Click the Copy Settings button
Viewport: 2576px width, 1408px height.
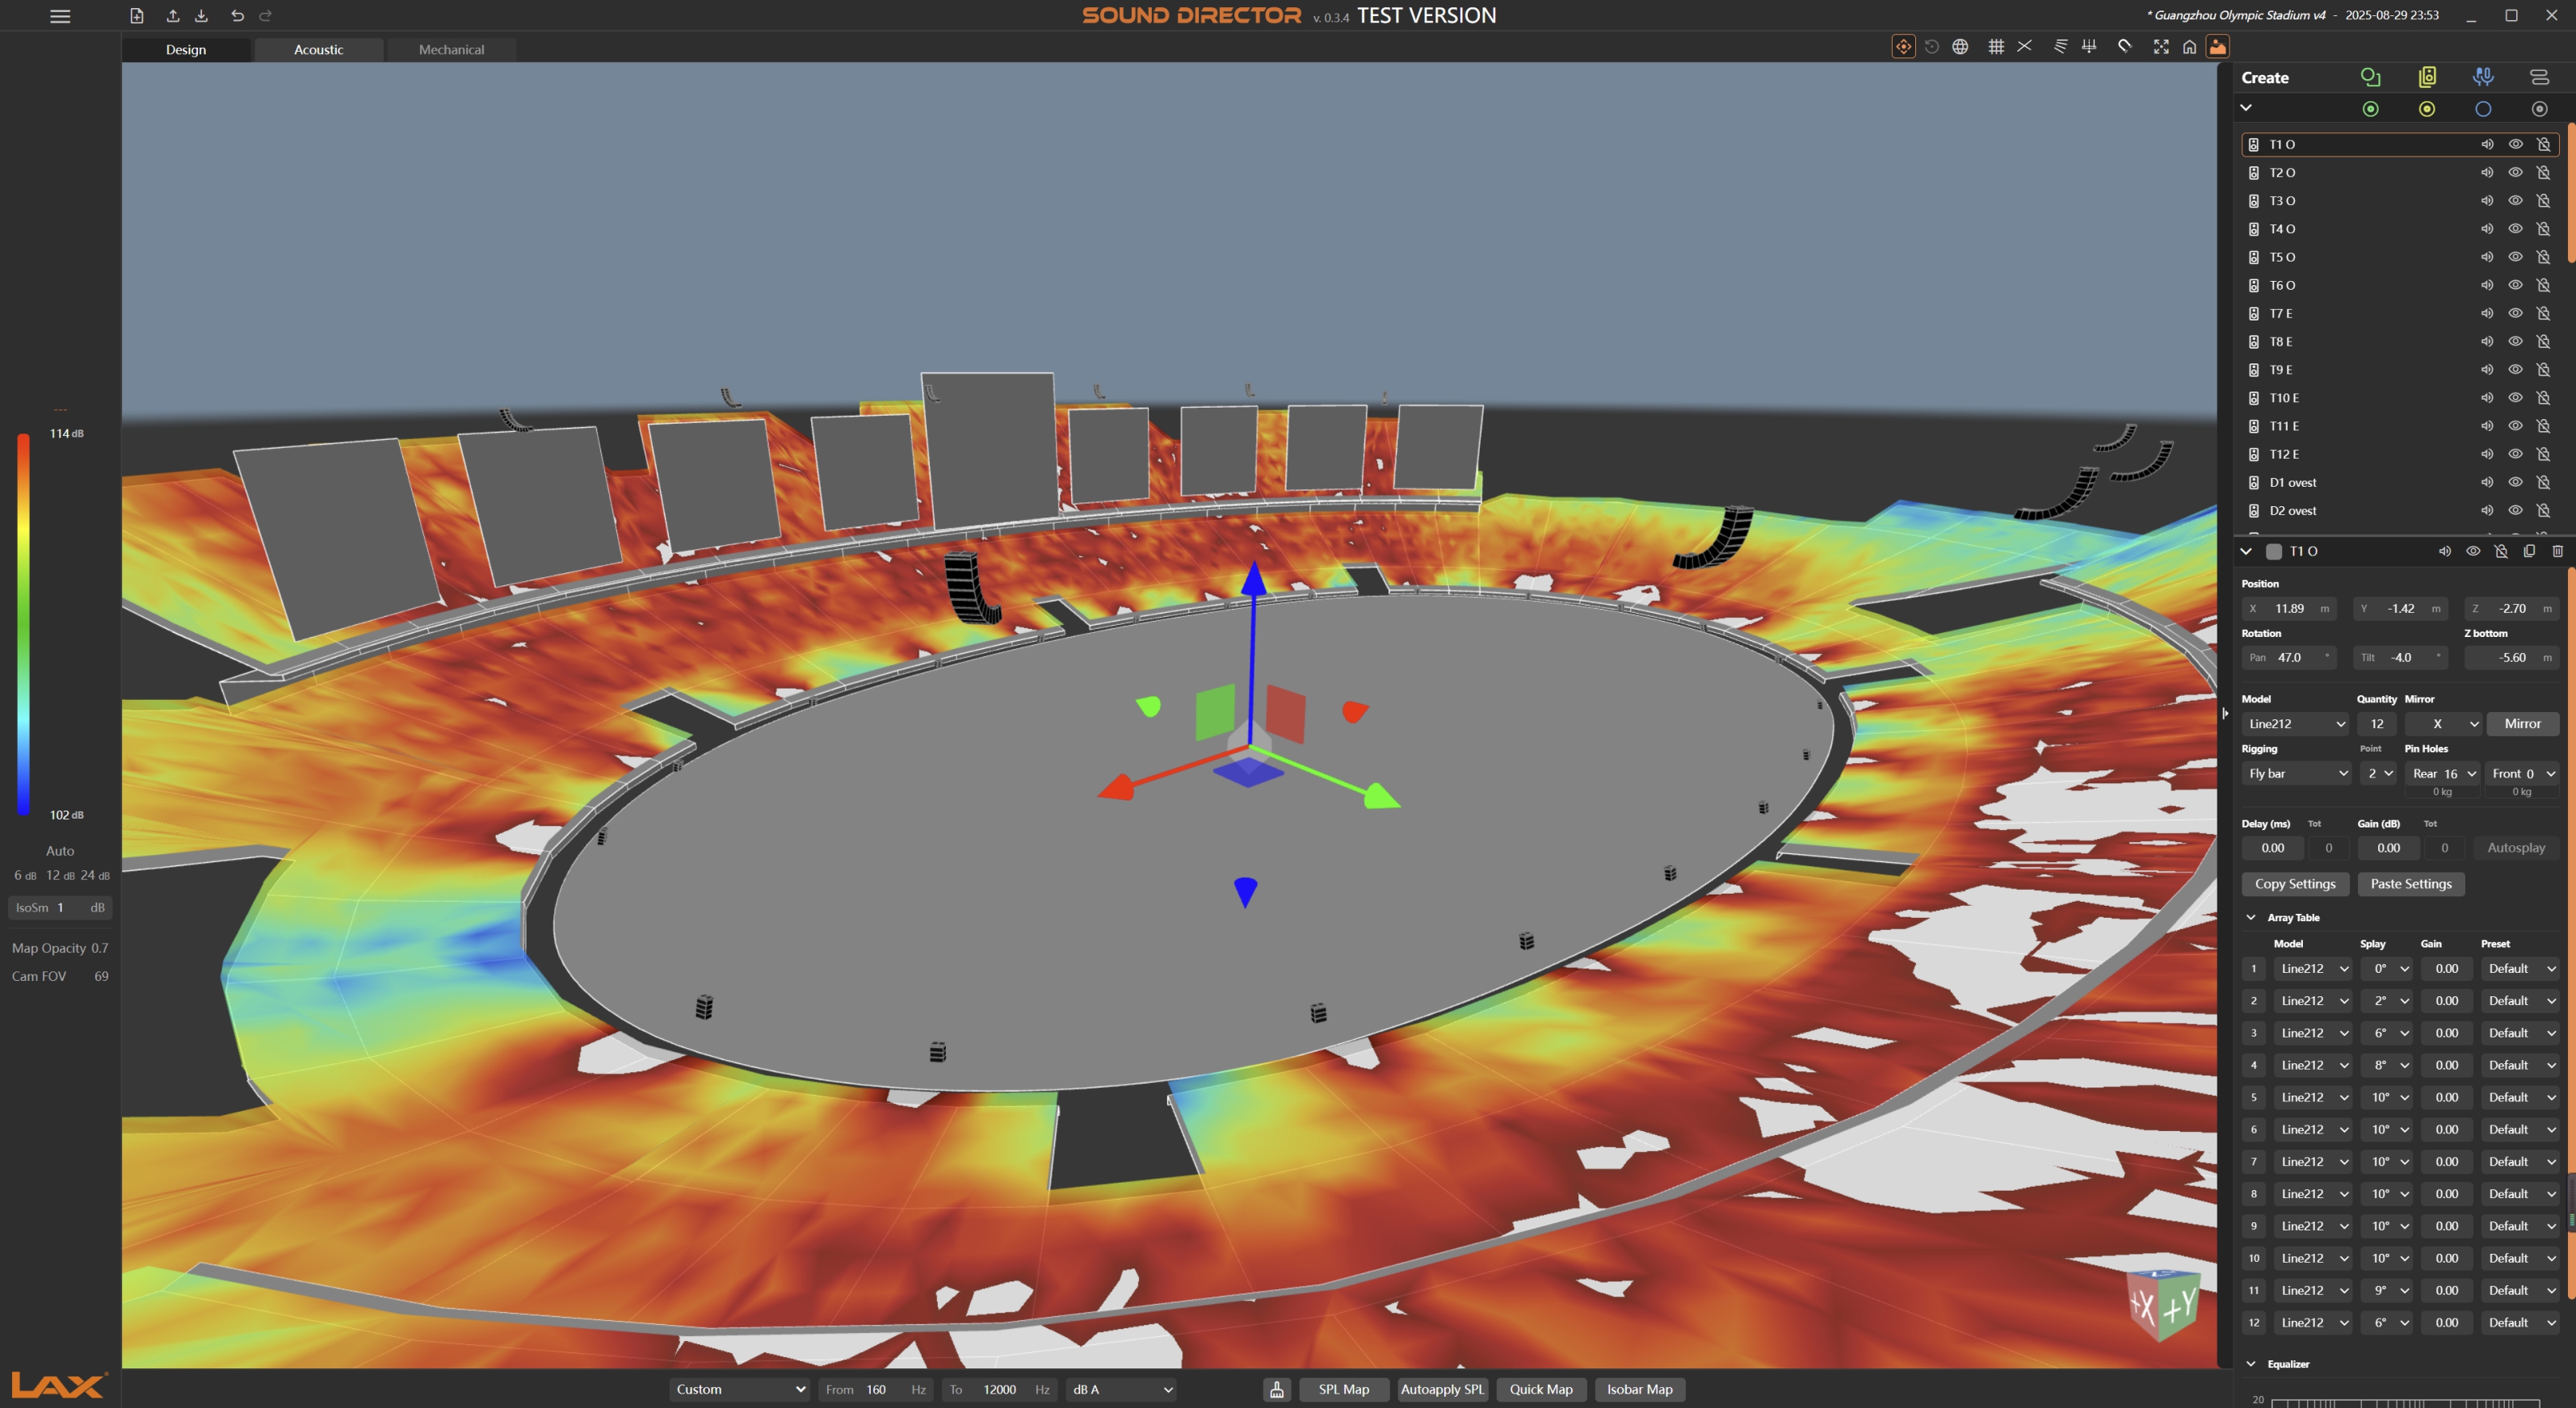[2295, 883]
